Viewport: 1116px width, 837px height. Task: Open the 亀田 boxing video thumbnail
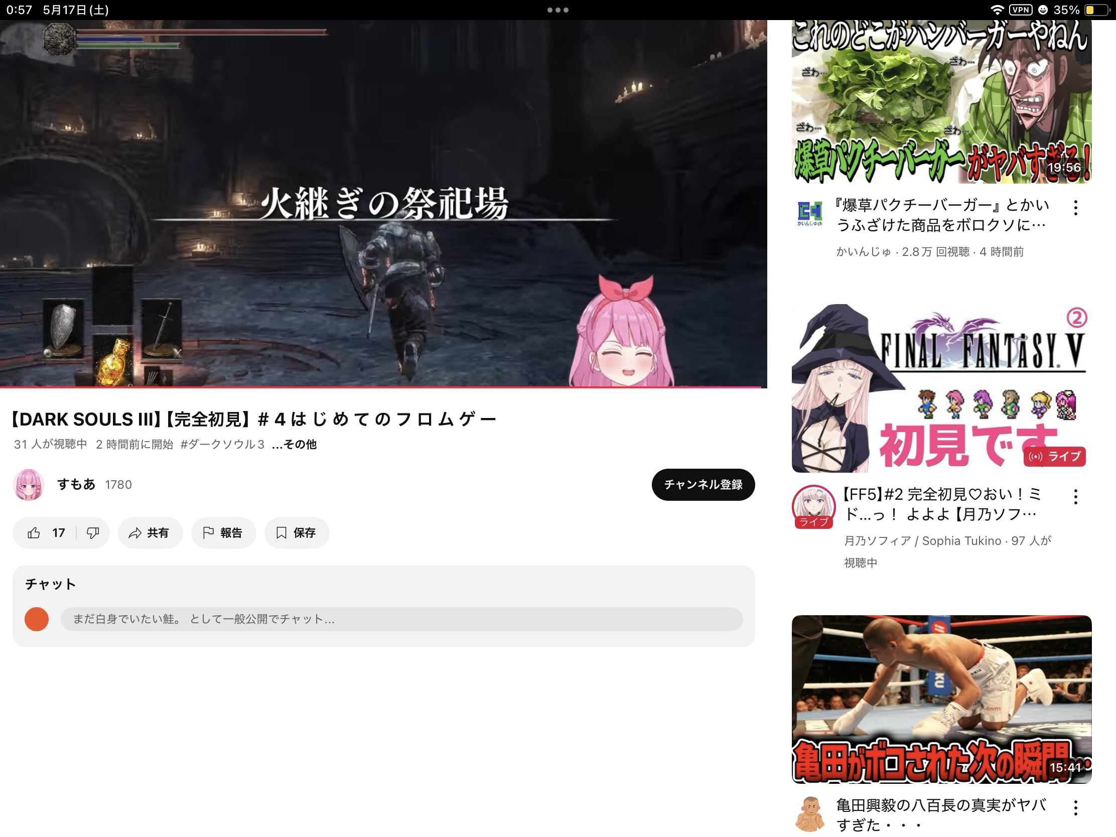pyautogui.click(x=941, y=700)
